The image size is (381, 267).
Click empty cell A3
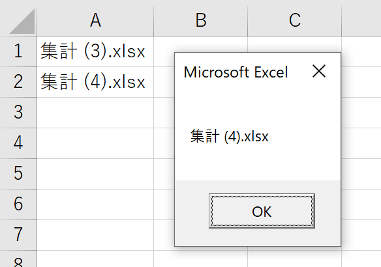click(95, 113)
